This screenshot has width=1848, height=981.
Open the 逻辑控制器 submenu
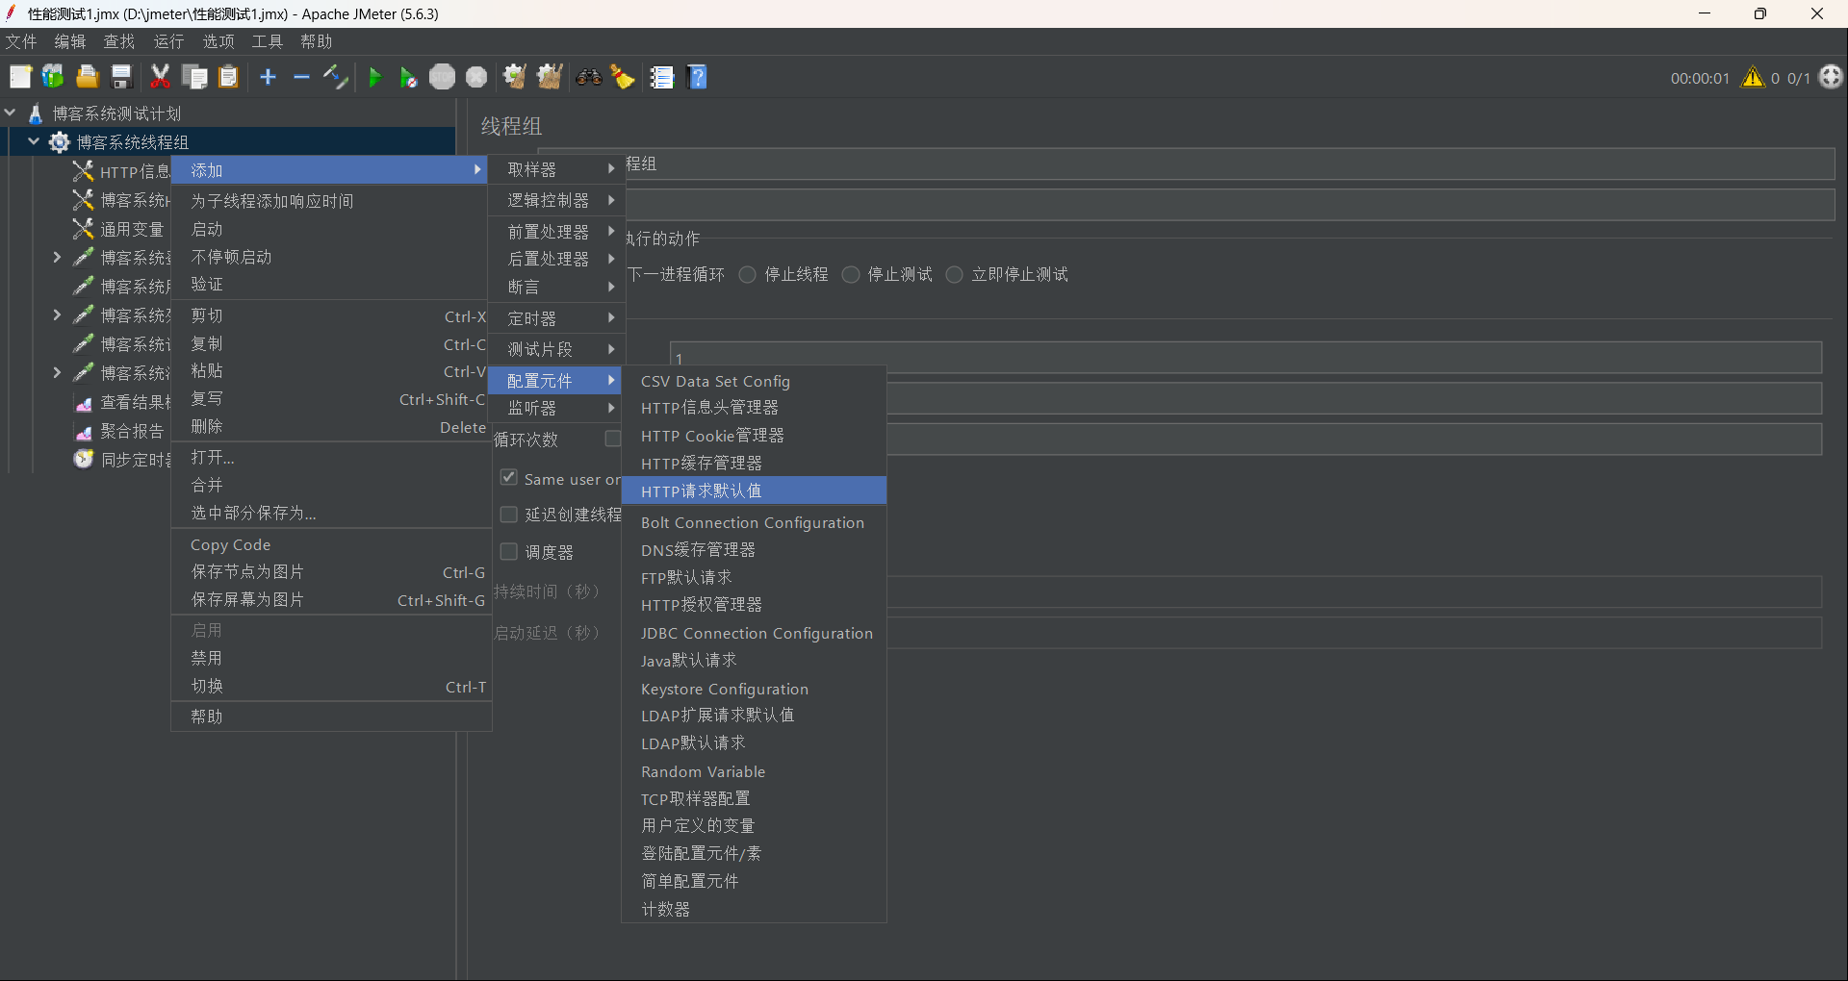tap(556, 200)
